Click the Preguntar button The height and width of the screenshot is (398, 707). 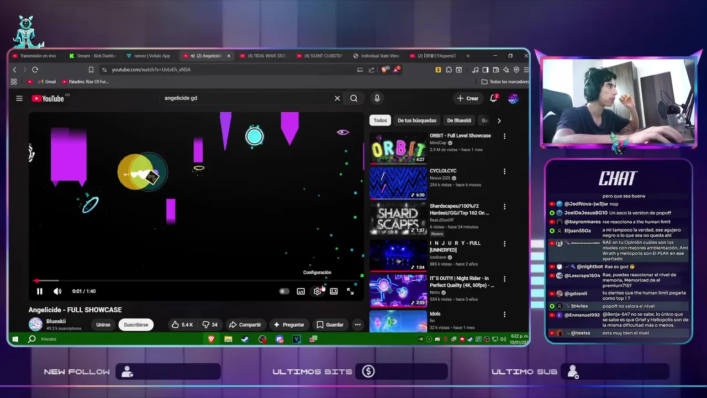coord(289,325)
